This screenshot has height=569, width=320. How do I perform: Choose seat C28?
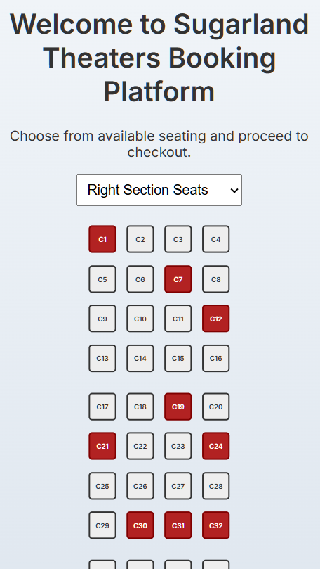pyautogui.click(x=215, y=486)
